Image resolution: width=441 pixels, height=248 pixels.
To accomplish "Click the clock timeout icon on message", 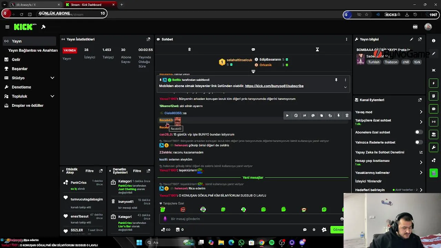I will click(296, 116).
